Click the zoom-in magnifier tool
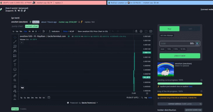This screenshot has height=112, width=213. pos(15,80)
